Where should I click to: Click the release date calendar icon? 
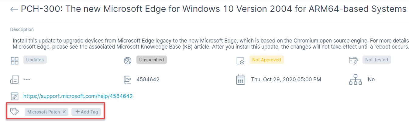point(241,80)
